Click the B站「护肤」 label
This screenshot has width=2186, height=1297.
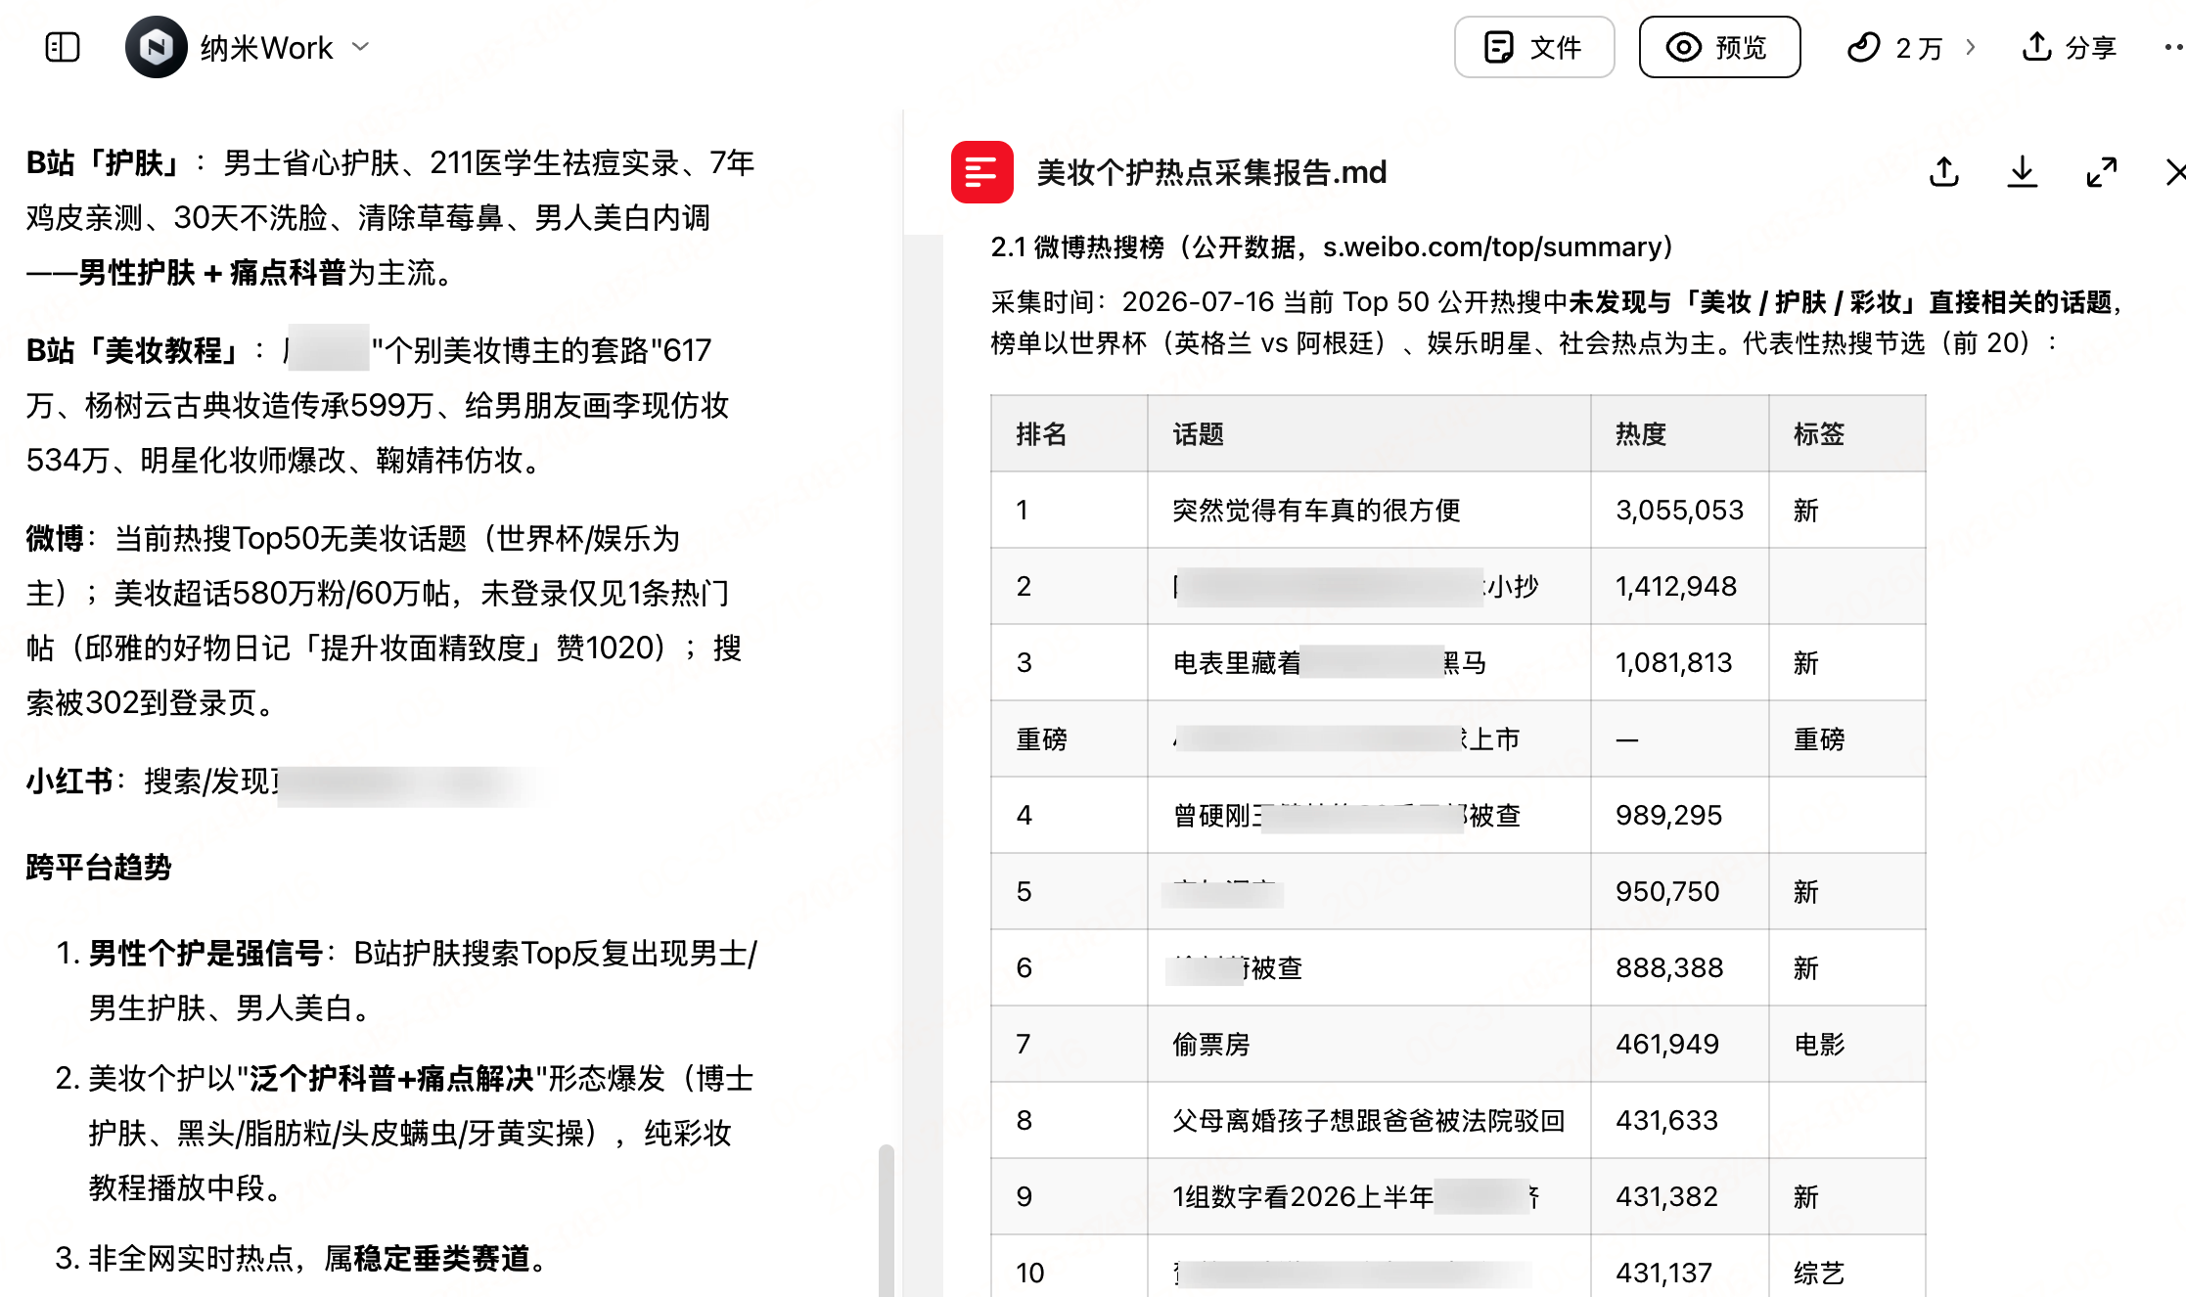tap(104, 162)
